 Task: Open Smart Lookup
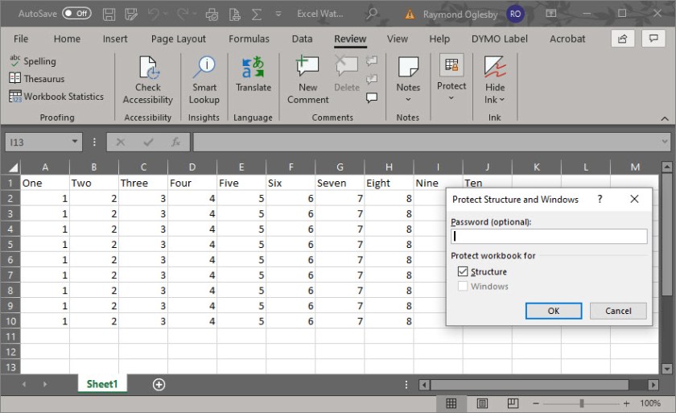coord(204,81)
